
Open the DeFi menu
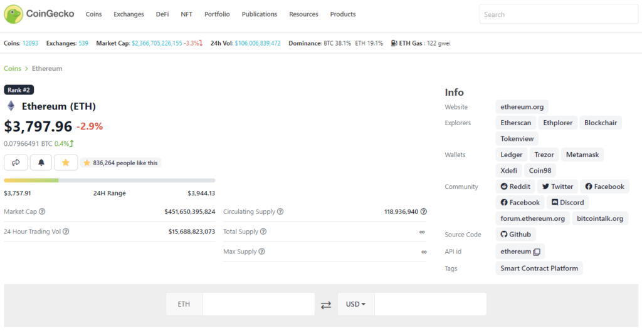(162, 14)
